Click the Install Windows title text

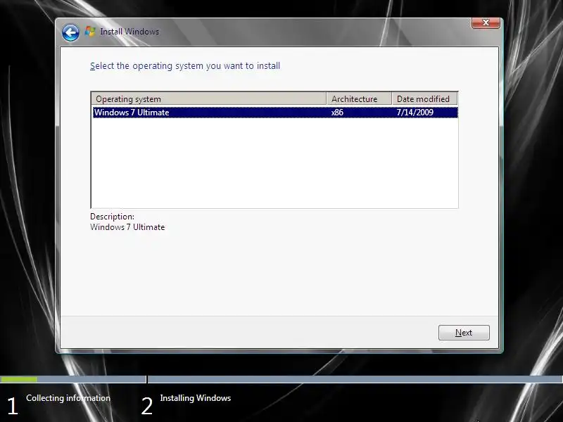click(129, 32)
